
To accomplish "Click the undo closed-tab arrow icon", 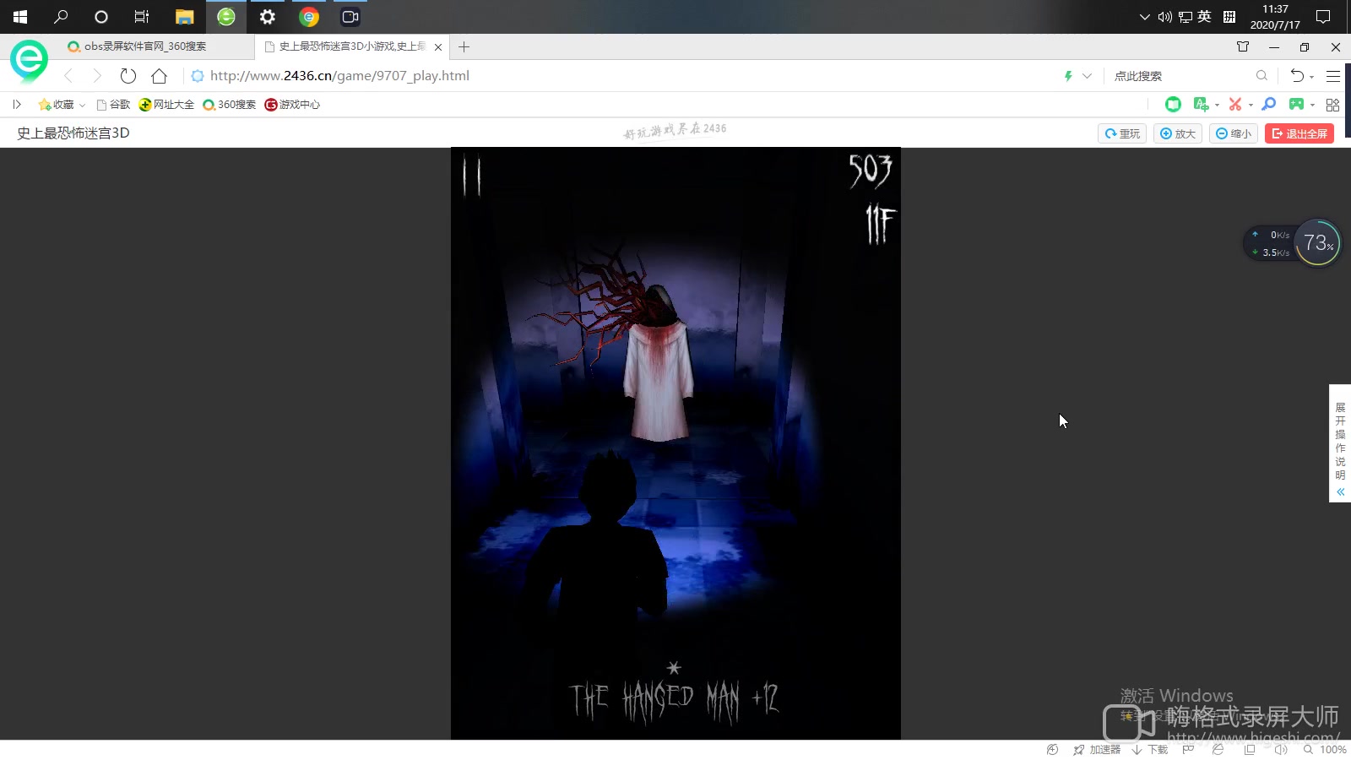I will pos(1297,76).
